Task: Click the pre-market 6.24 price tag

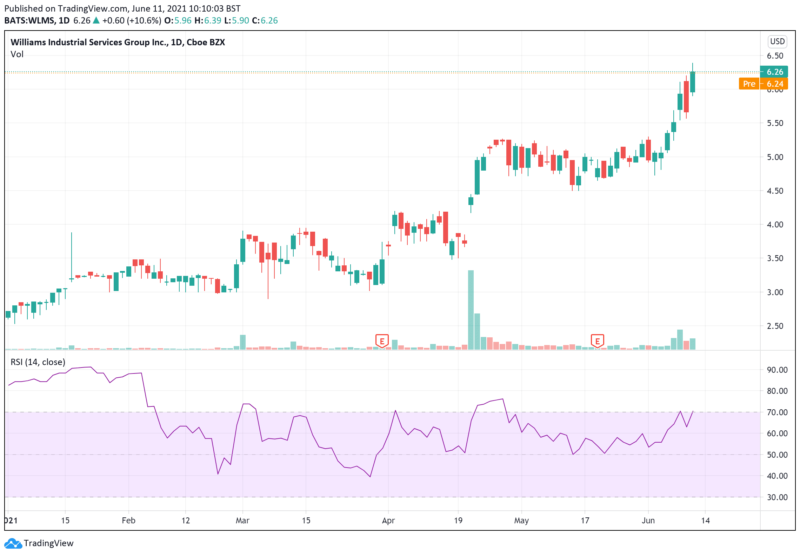Action: coord(774,84)
